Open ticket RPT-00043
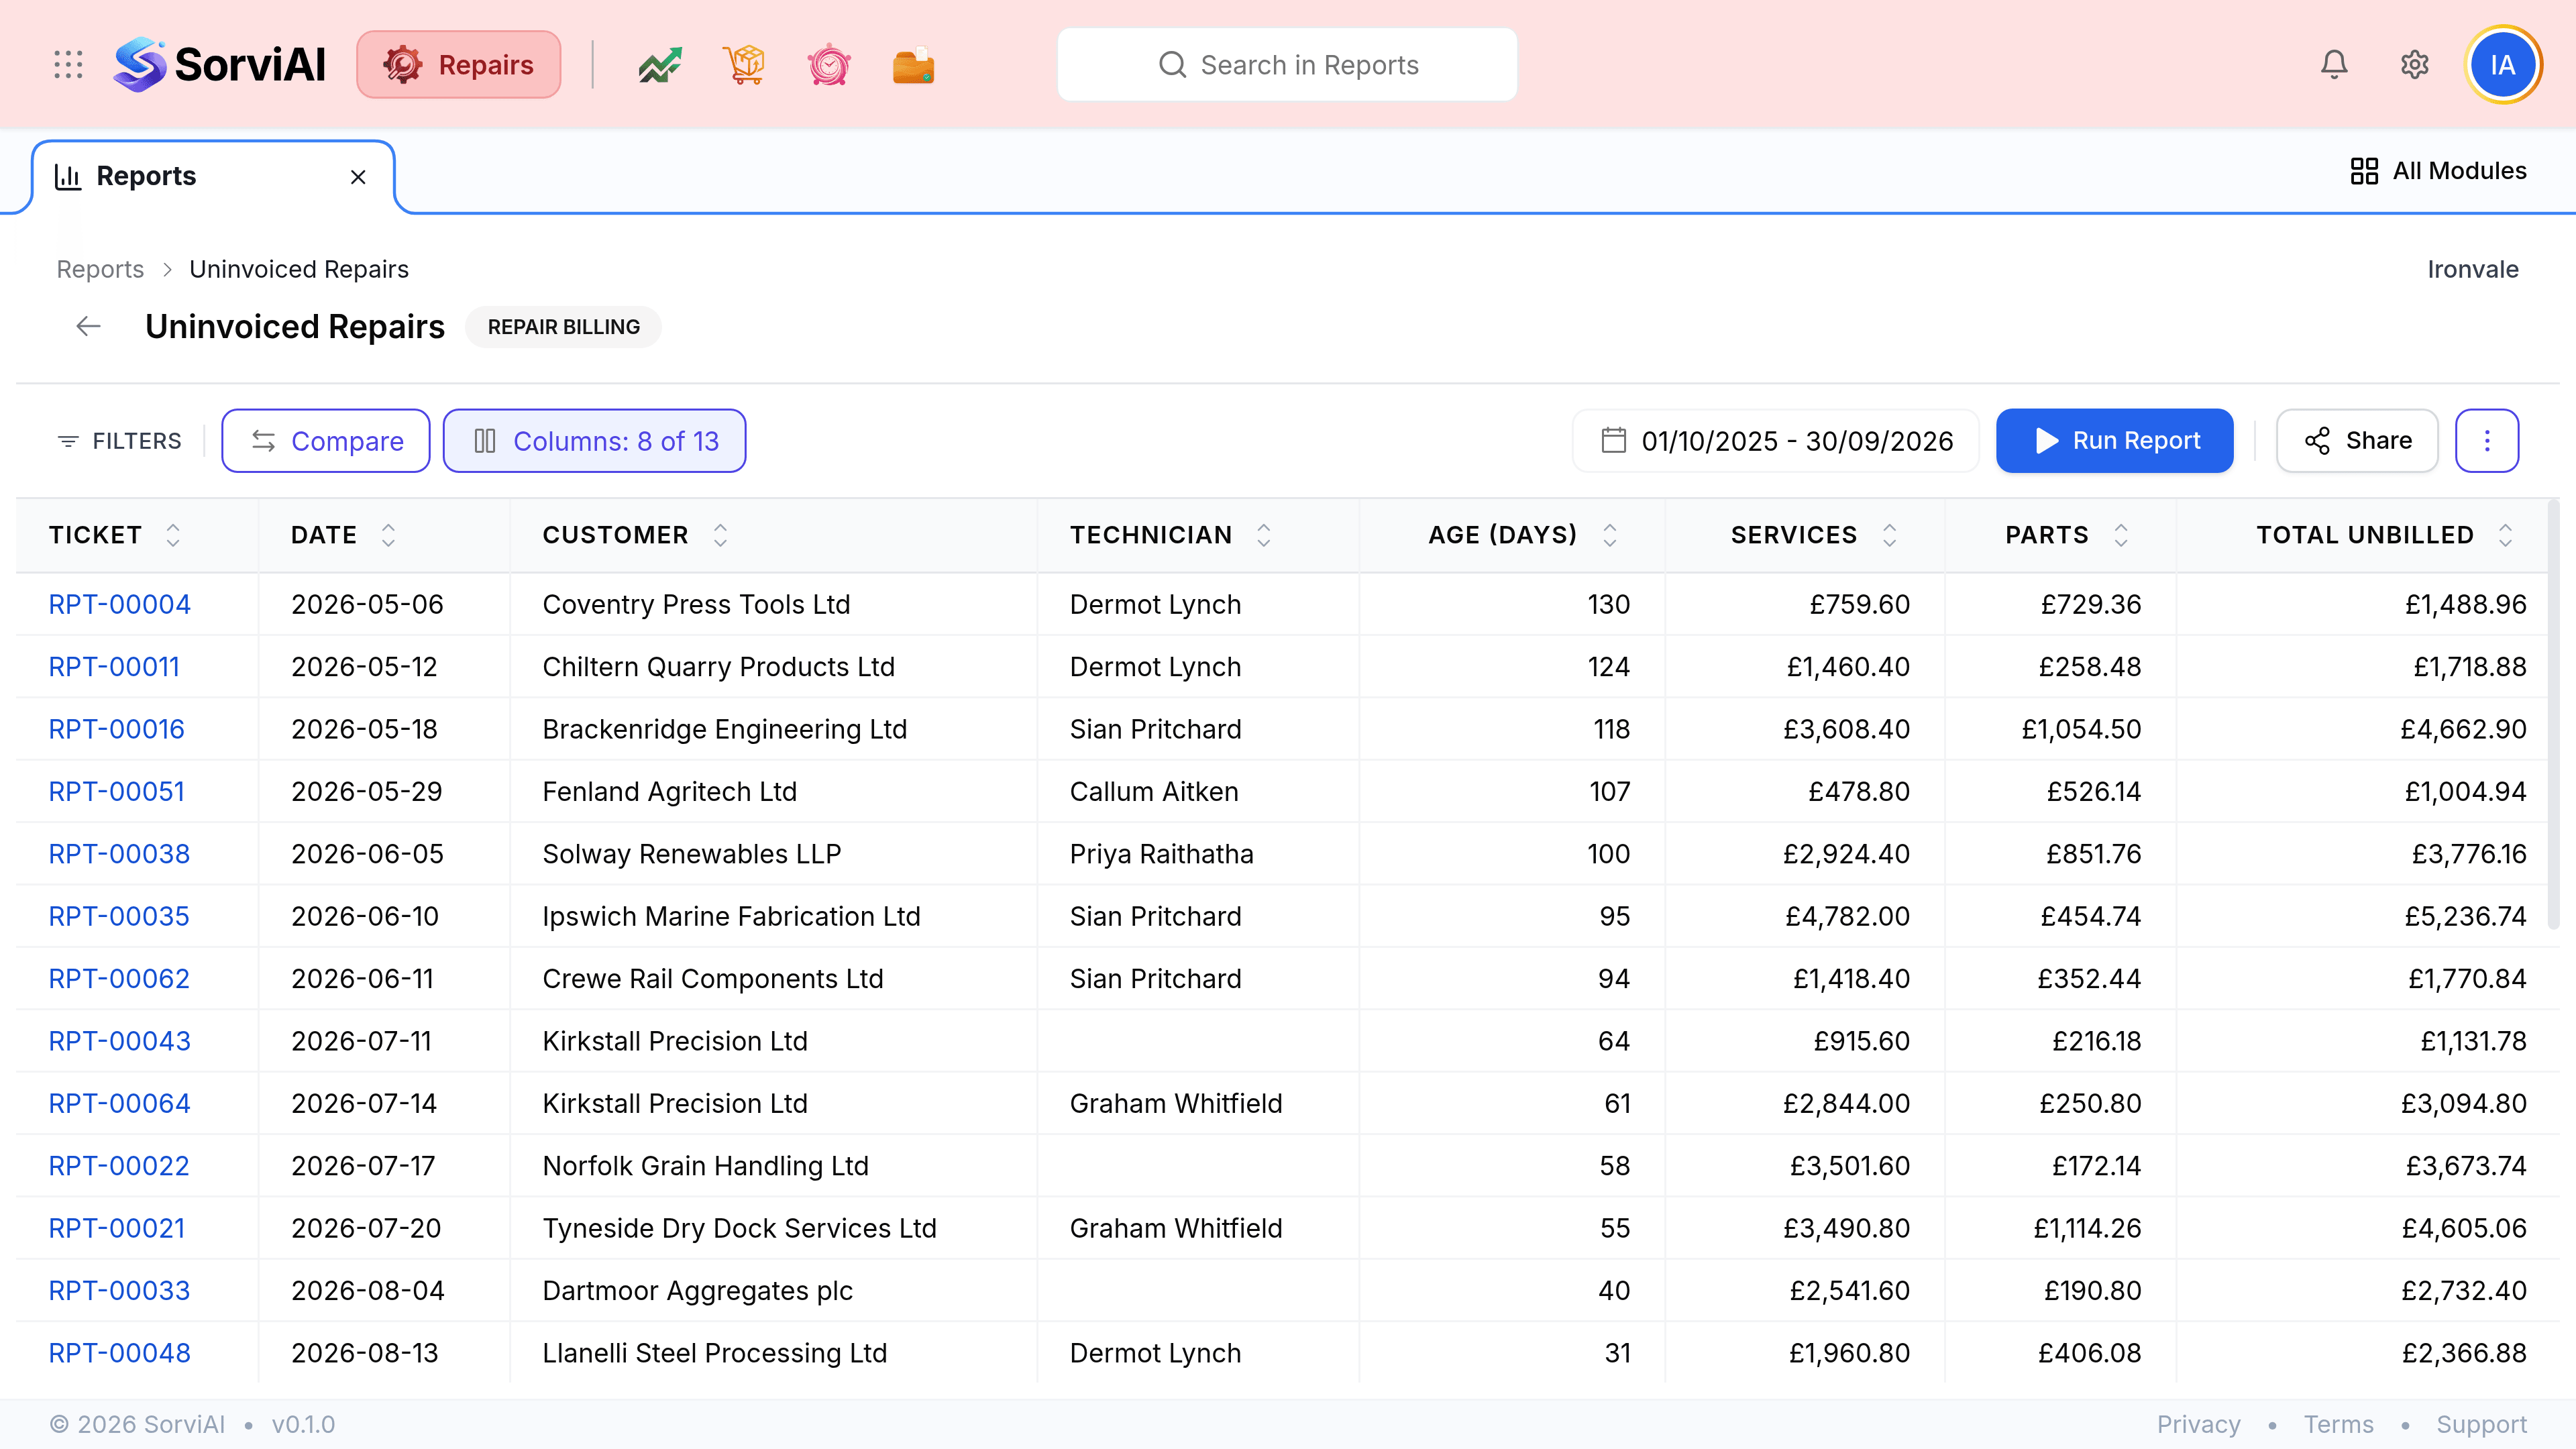2576x1449 pixels. 119,1041
